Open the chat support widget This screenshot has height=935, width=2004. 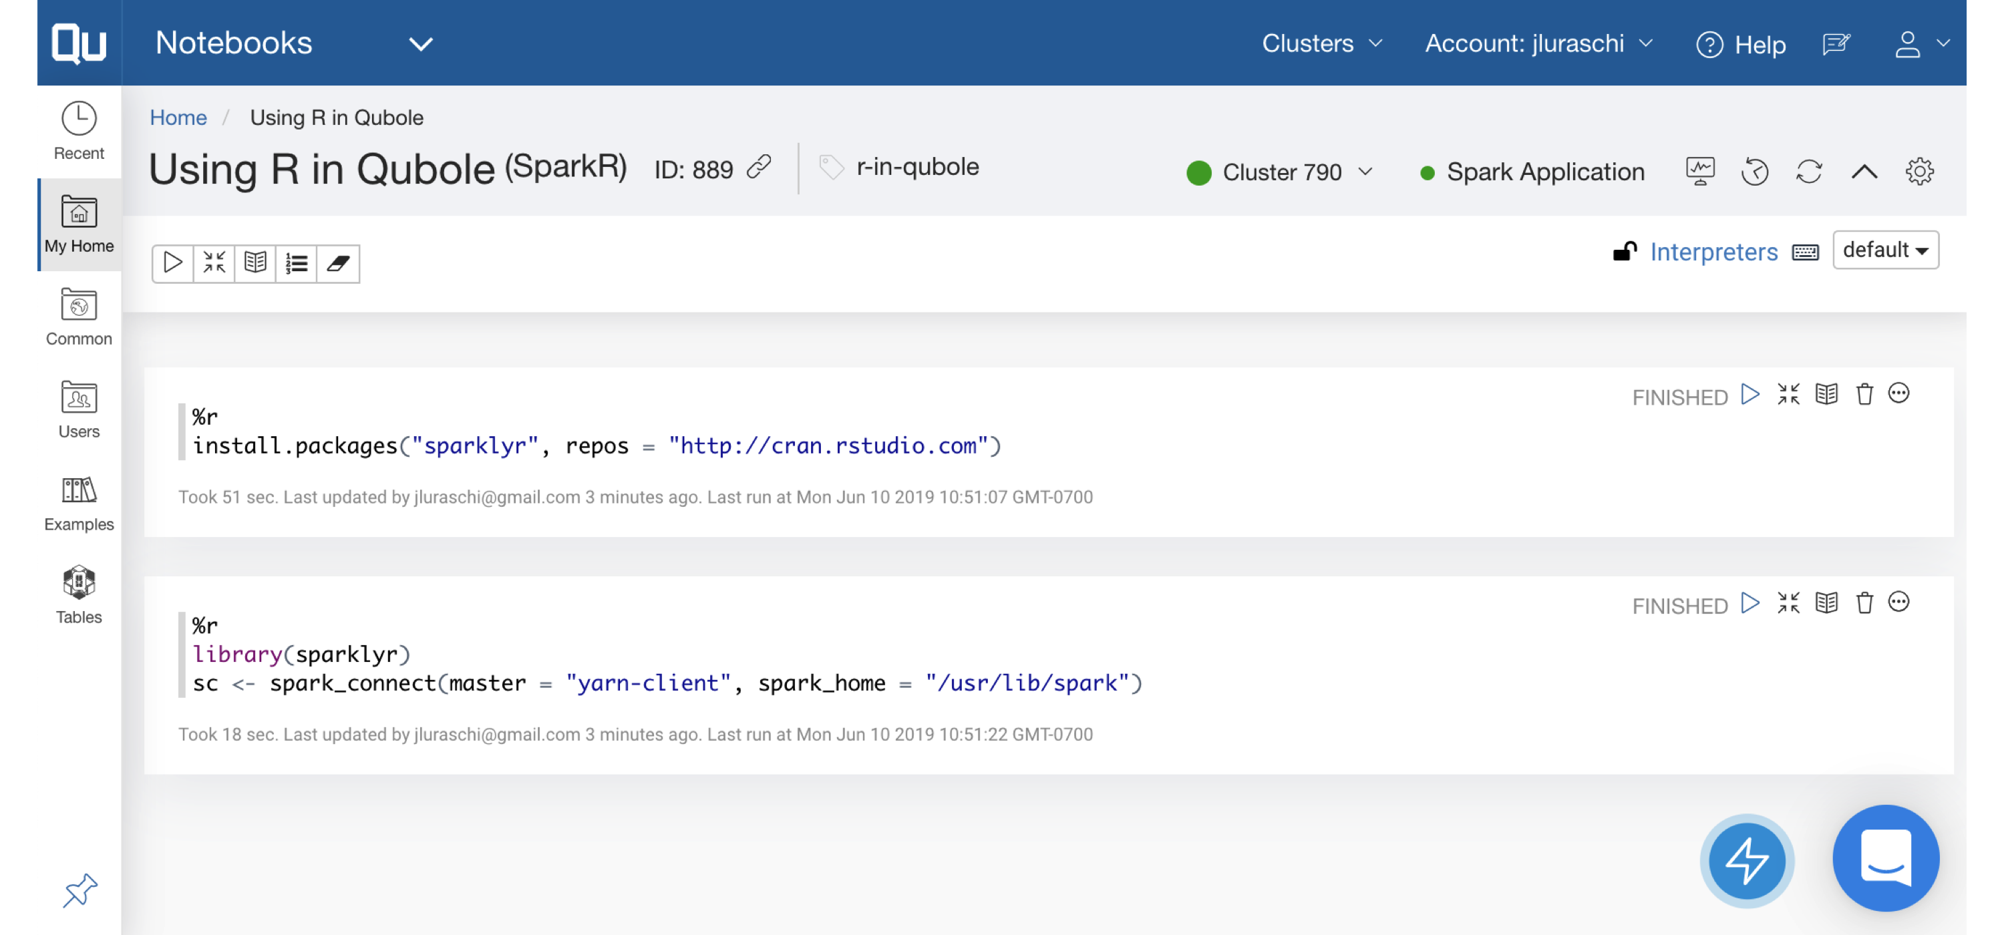[1886, 858]
